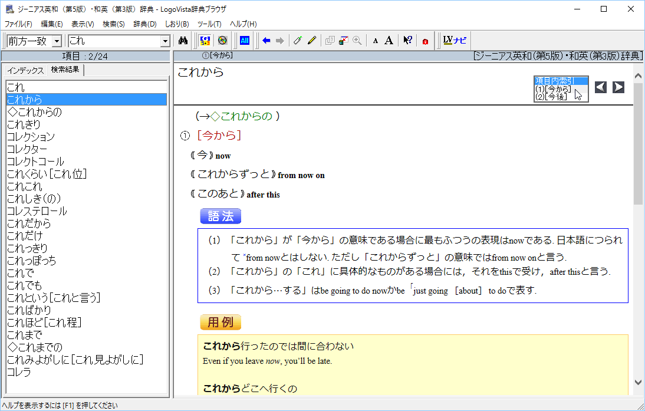The image size is (645, 411).
Task: Open the 前方一致 search mode dropdown
Action: coord(57,41)
